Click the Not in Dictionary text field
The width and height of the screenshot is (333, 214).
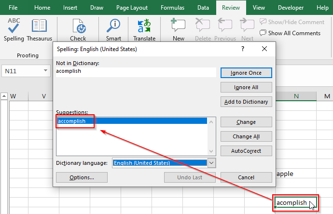coord(136,72)
